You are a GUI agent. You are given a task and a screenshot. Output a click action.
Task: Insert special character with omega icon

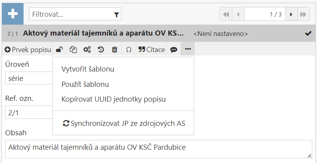point(129,50)
